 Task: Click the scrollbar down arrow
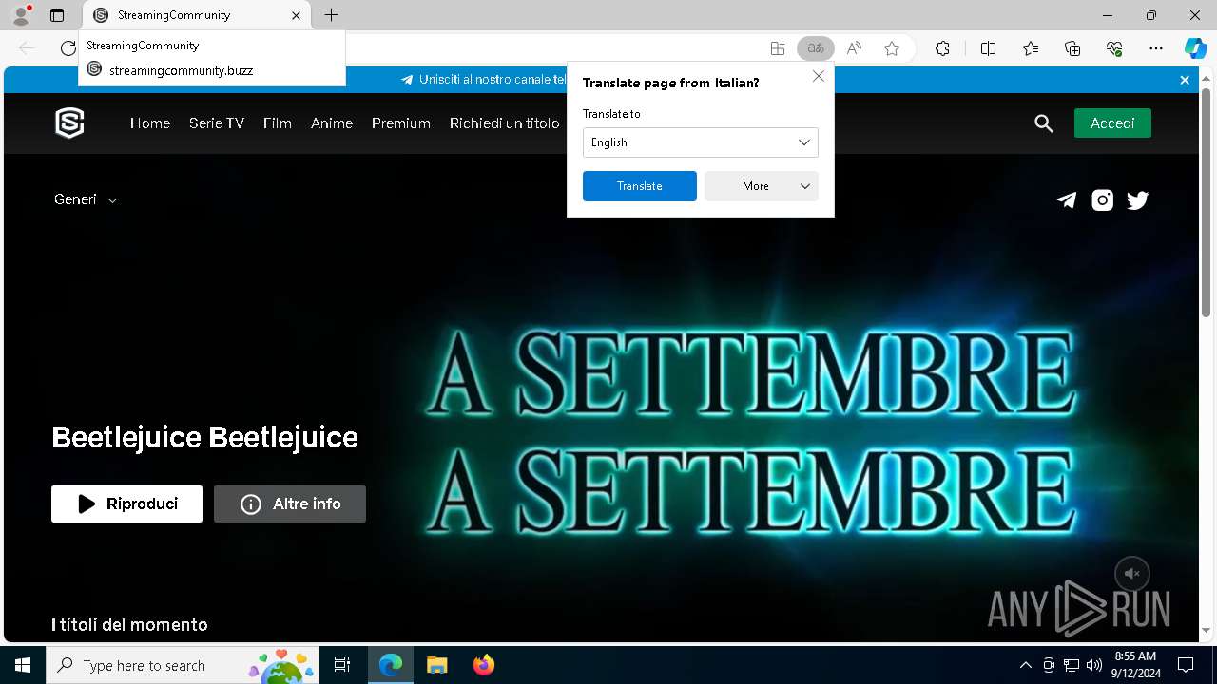point(1207,629)
